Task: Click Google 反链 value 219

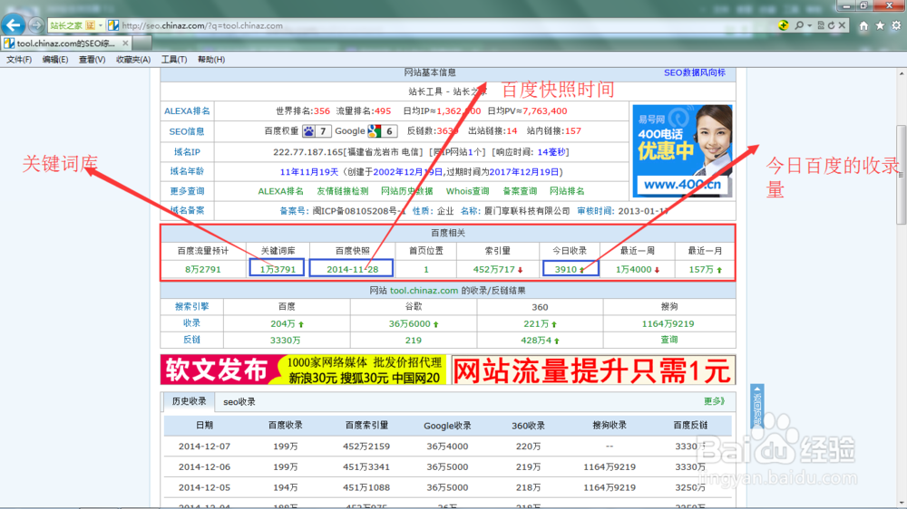Action: [413, 341]
